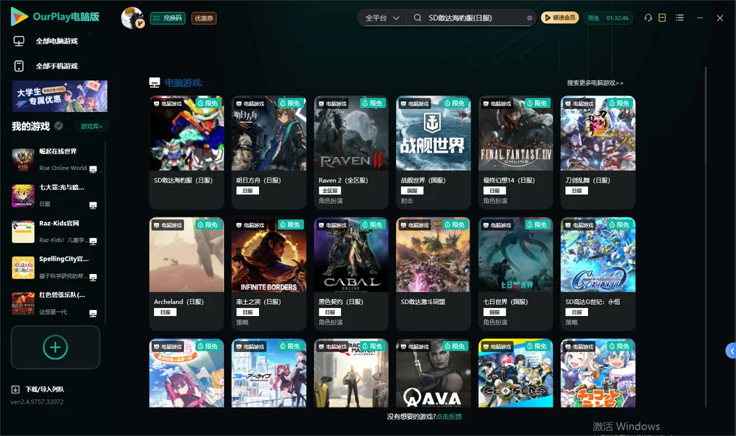Click PC icon beside 七大罪:光与暗
Image resolution: width=736 pixels, height=436 pixels.
pyautogui.click(x=93, y=205)
